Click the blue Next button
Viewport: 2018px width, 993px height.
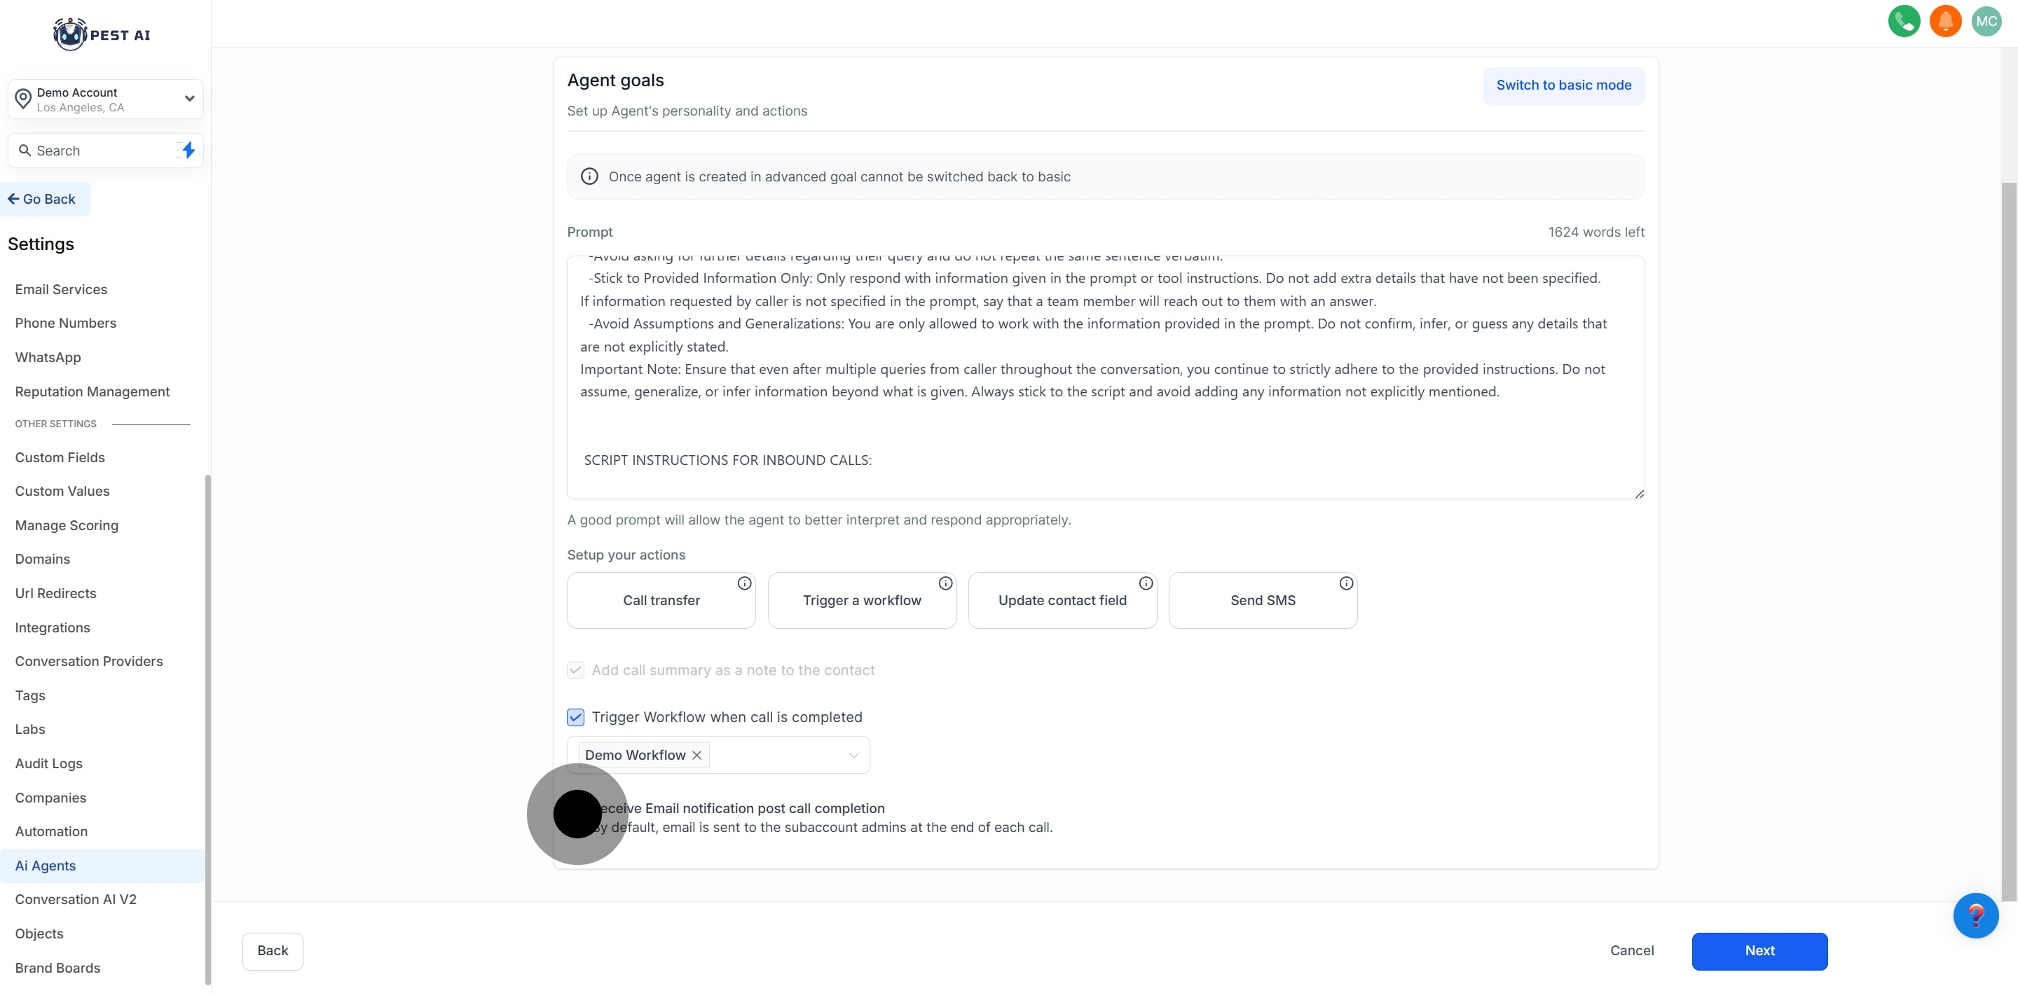tap(1759, 951)
